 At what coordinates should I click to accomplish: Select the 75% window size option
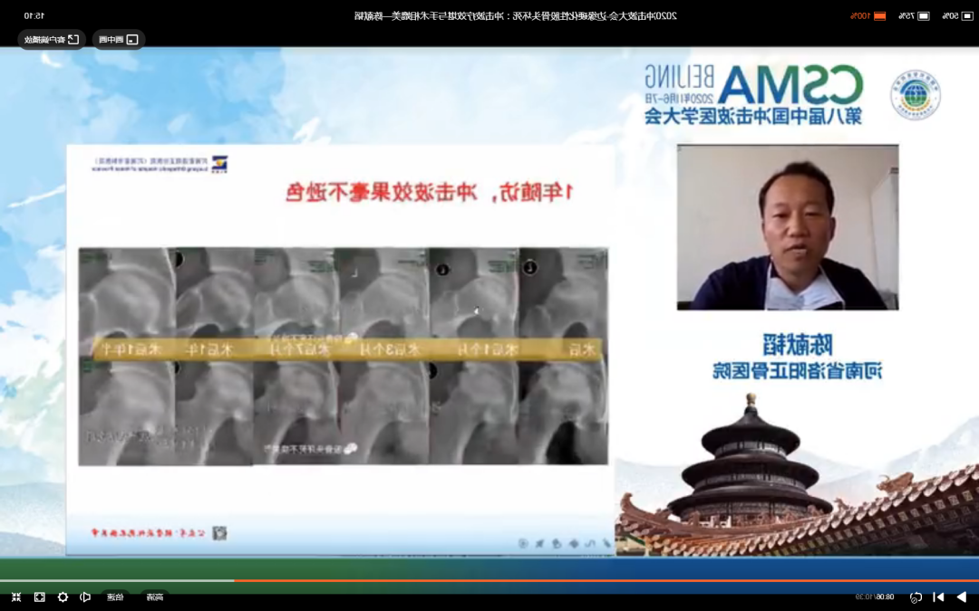(x=914, y=15)
